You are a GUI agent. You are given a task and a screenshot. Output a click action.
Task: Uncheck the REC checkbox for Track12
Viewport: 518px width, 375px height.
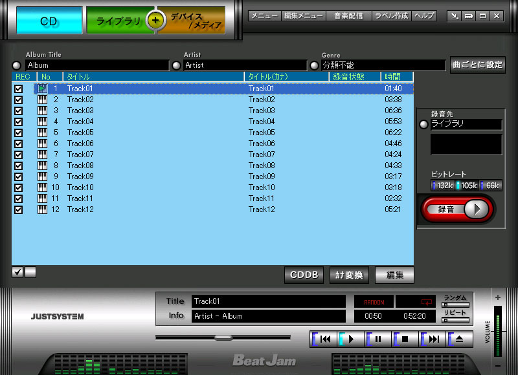pos(18,209)
